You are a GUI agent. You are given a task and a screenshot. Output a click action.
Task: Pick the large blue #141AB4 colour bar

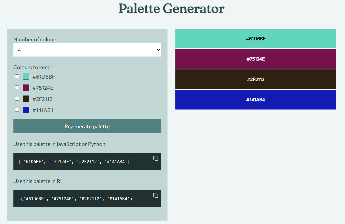point(255,100)
